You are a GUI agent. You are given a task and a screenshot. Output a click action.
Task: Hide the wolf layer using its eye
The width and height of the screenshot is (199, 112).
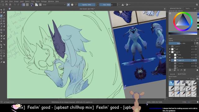170,49
